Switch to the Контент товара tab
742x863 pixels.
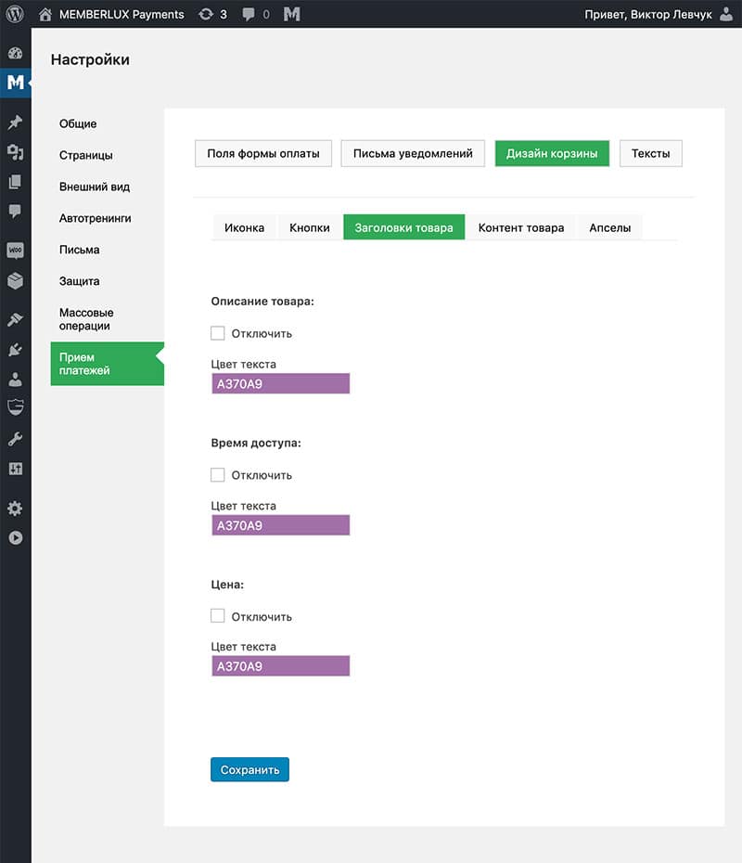click(x=520, y=227)
